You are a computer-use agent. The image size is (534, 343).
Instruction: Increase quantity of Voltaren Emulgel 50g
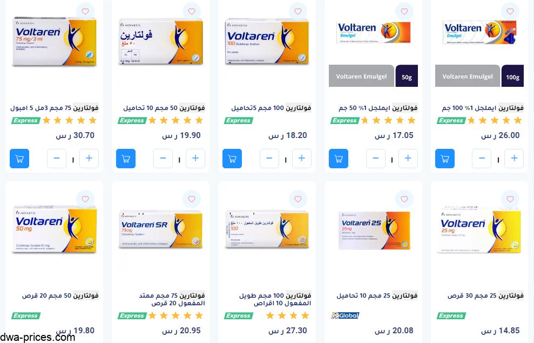click(408, 159)
